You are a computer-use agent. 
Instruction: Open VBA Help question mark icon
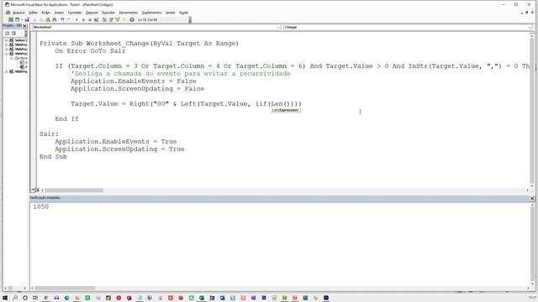pyautogui.click(x=132, y=20)
